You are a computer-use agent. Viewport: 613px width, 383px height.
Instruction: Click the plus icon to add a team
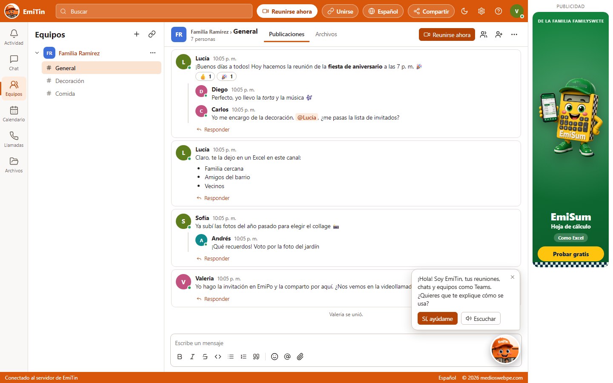coord(137,34)
